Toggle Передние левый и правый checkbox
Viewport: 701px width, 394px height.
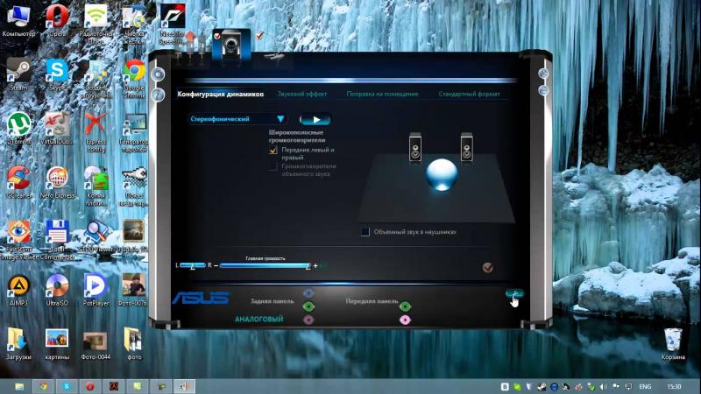(x=273, y=151)
